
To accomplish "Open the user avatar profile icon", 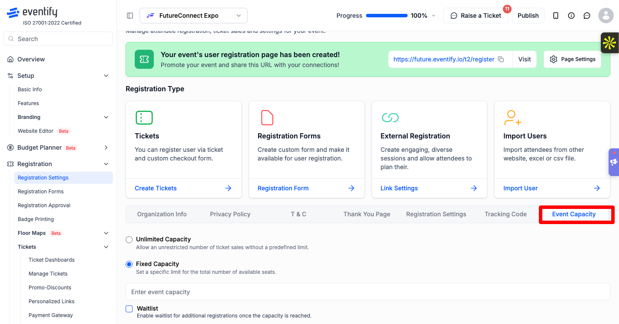I will [606, 16].
